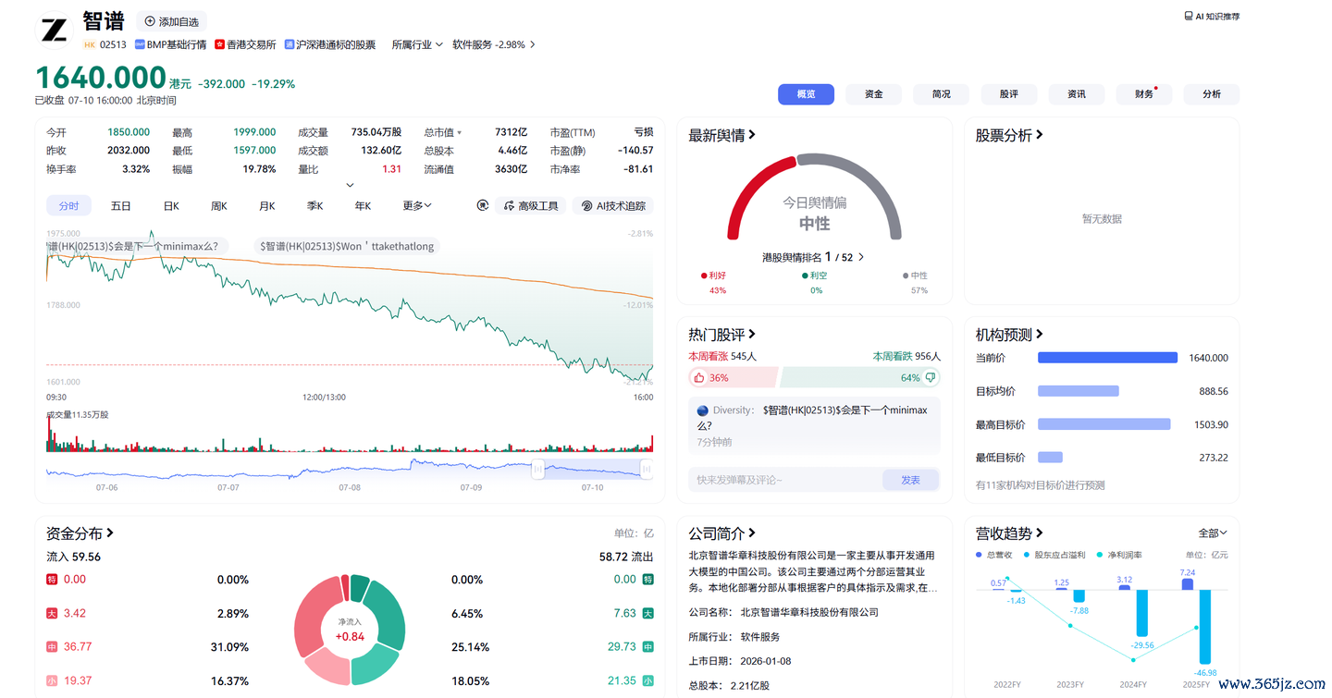Viewport: 1332px width, 698px height.
Task: Click the red 大 inflow tag icon
Action: (x=52, y=613)
